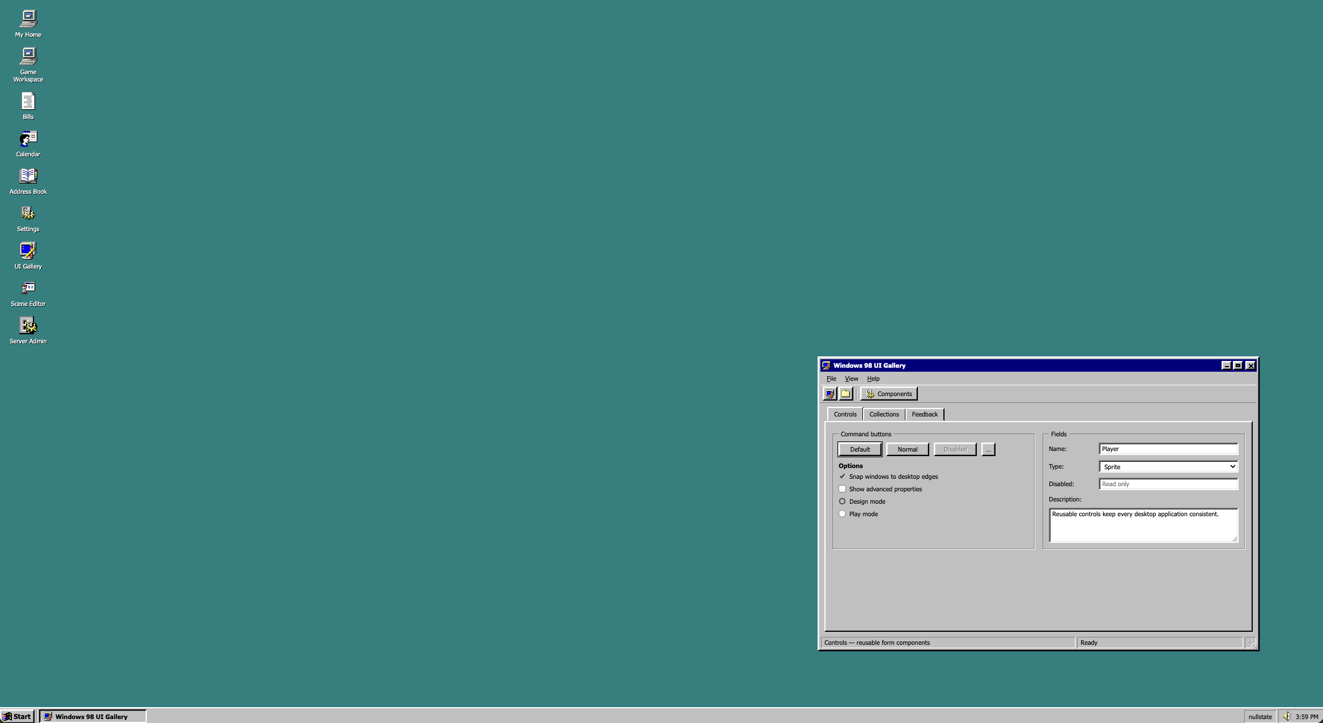1323x723 pixels.
Task: Open the Game Workspace desktop icon
Action: point(28,65)
